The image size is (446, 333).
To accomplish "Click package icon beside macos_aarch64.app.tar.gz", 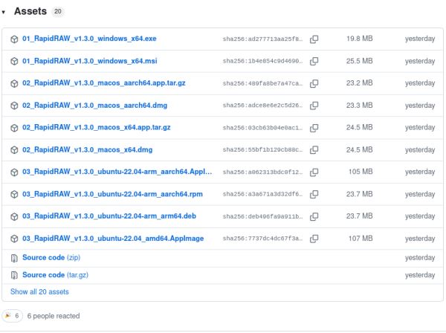I will pos(14,83).
